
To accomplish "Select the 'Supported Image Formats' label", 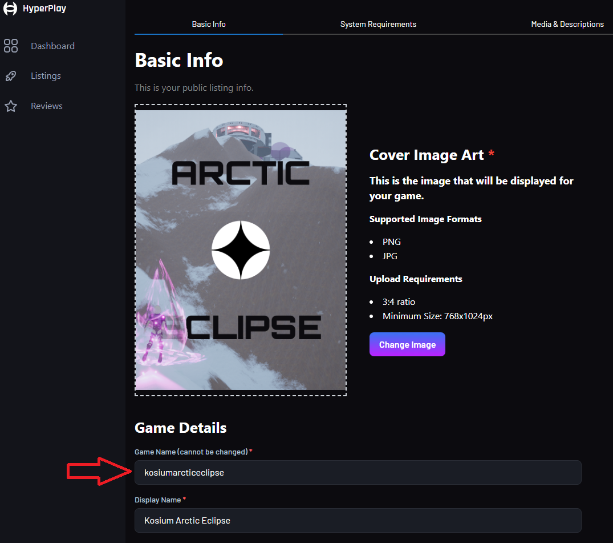I will click(425, 219).
